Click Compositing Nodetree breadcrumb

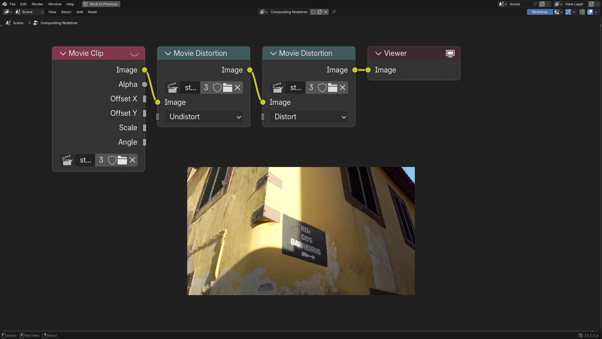pyautogui.click(x=59, y=23)
